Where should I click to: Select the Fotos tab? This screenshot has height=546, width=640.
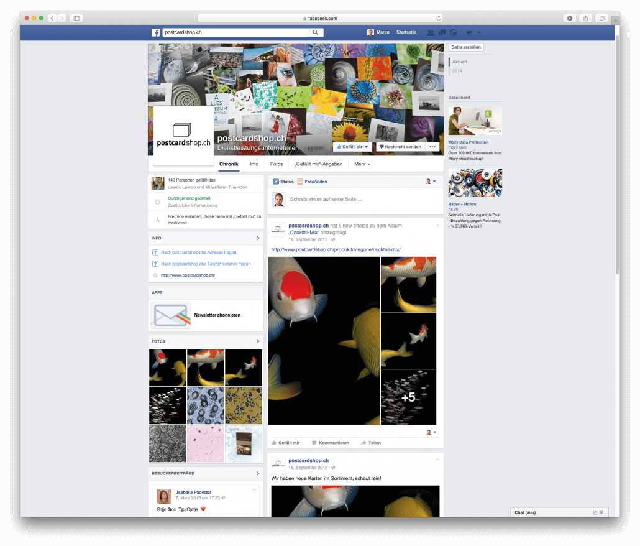277,164
